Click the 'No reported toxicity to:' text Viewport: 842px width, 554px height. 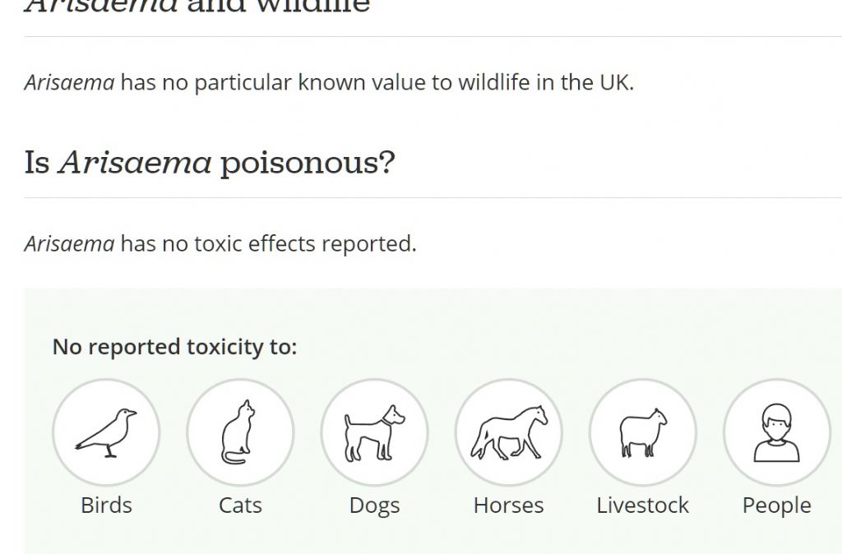[x=174, y=347]
